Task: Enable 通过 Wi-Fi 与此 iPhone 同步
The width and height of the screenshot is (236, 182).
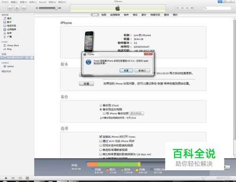Action: [x=101, y=141]
